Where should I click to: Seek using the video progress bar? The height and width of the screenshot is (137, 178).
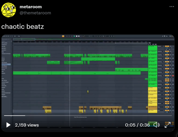coord(88,116)
